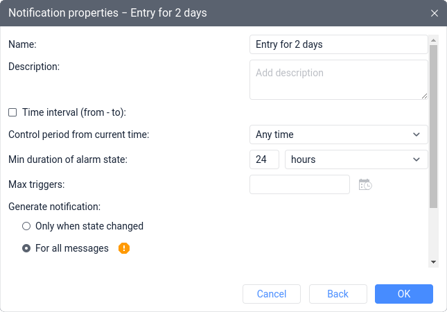Image resolution: width=447 pixels, height=312 pixels.
Task: Click the min duration value field
Action: point(264,159)
